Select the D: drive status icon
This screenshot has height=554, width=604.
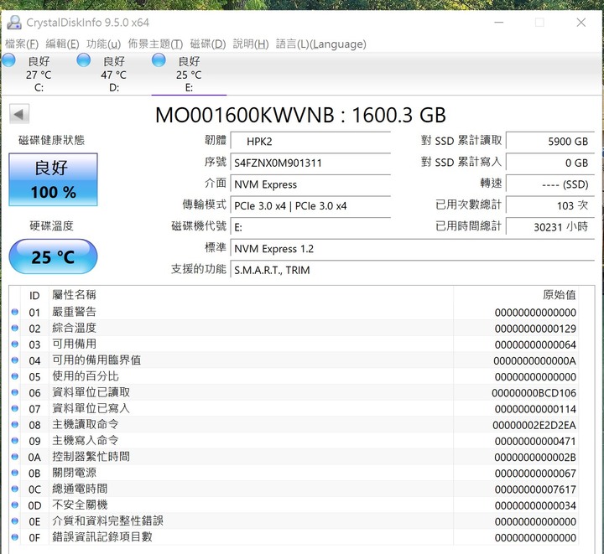(x=84, y=60)
